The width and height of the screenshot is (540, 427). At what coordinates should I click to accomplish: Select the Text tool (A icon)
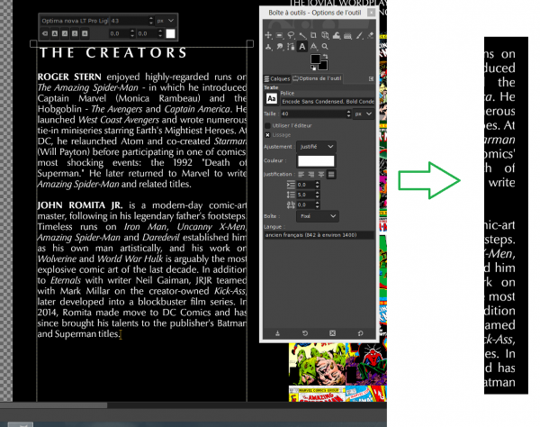(302, 46)
